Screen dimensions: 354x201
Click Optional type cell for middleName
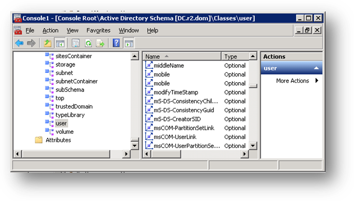click(235, 66)
